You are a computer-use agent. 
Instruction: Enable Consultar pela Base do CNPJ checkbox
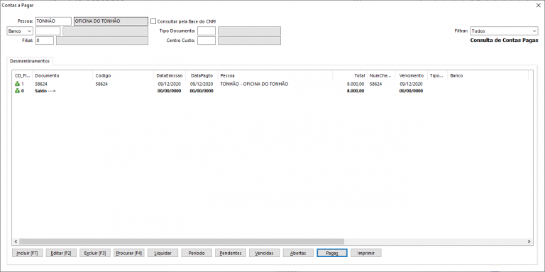tap(153, 21)
